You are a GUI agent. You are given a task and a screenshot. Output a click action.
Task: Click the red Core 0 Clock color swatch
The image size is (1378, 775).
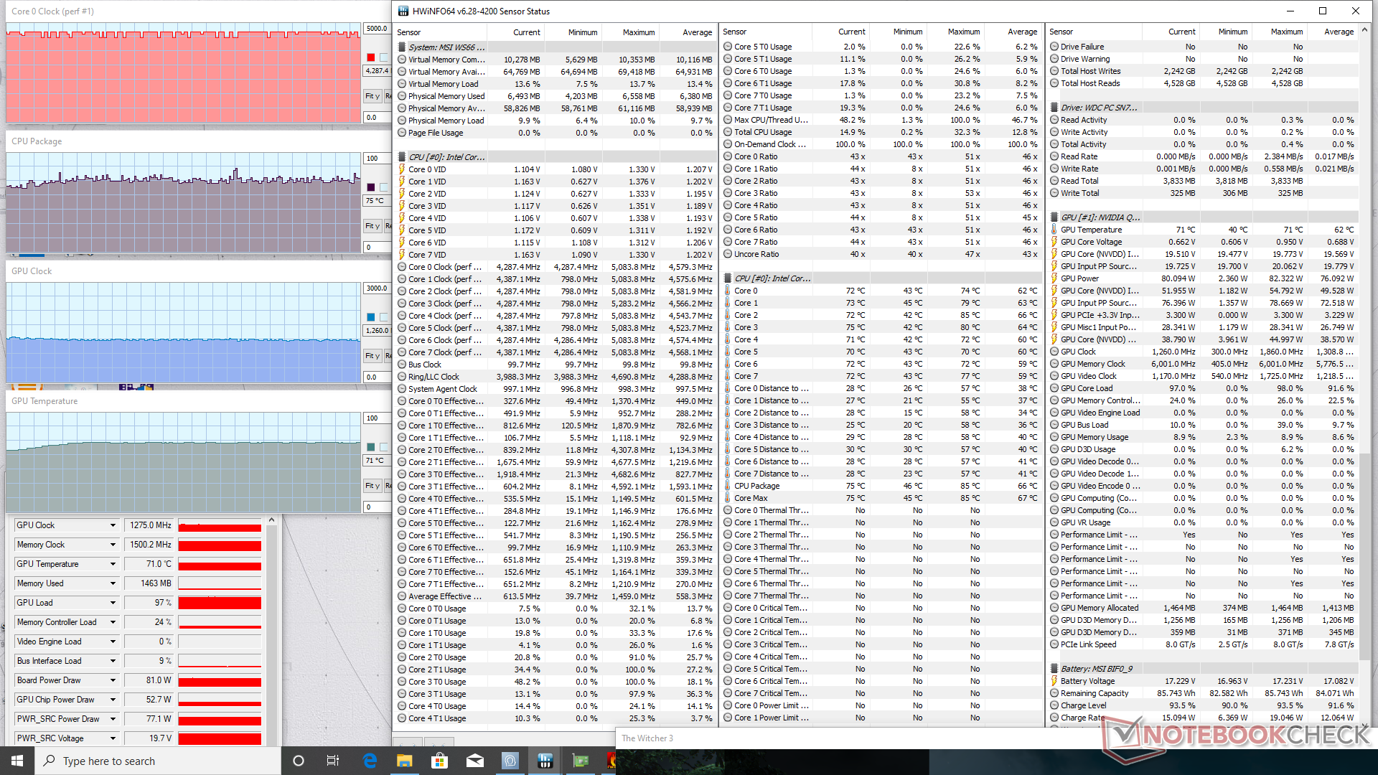coord(371,57)
